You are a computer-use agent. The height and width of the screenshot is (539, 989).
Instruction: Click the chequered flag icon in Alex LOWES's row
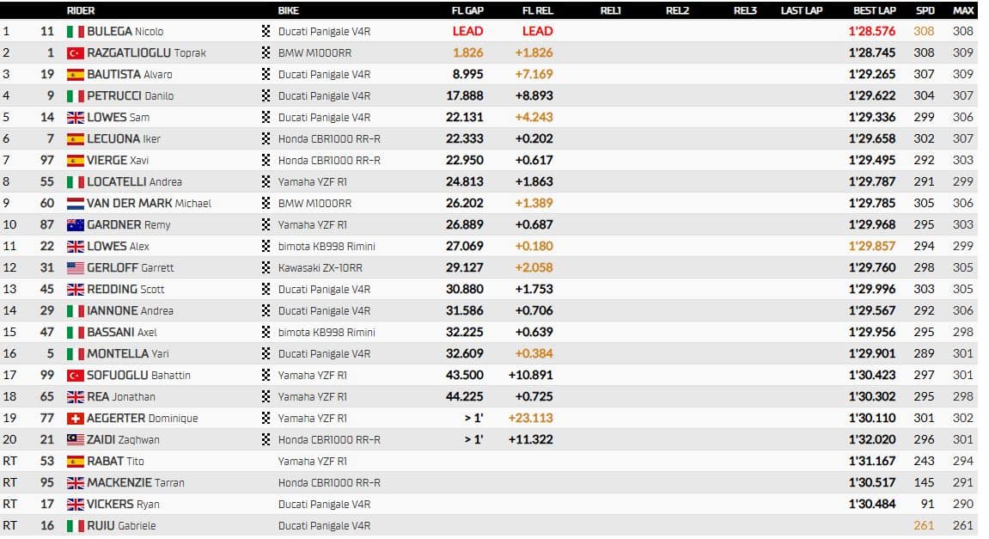266,246
